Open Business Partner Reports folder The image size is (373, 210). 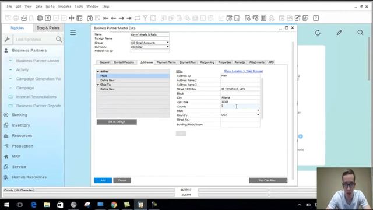click(38, 106)
